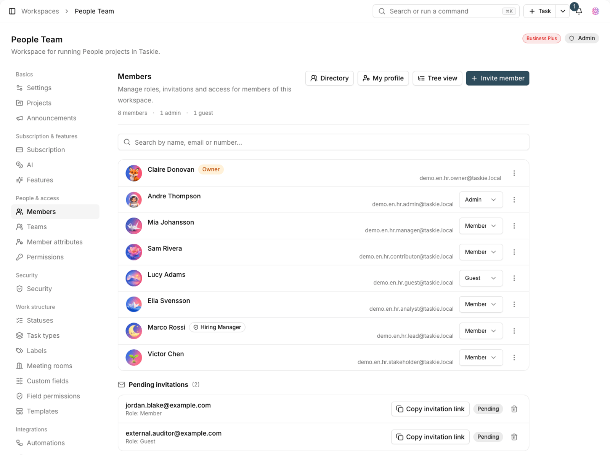Focus the Search or run a command box
The width and height of the screenshot is (610, 455).
[x=446, y=11]
